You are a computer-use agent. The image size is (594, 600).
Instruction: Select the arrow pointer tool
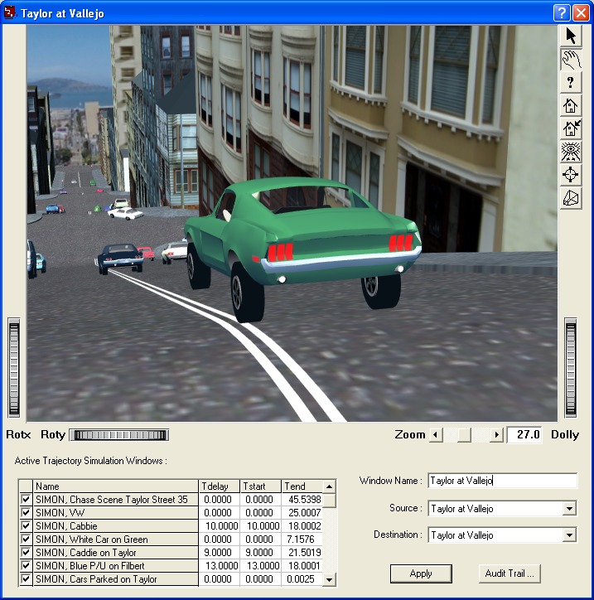click(x=571, y=36)
